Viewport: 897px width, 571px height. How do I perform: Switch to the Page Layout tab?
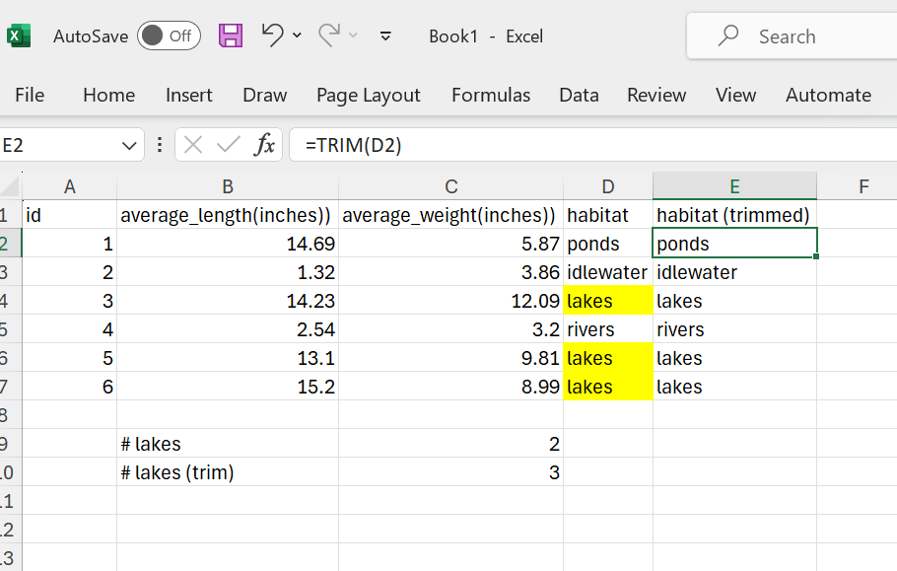[x=368, y=95]
